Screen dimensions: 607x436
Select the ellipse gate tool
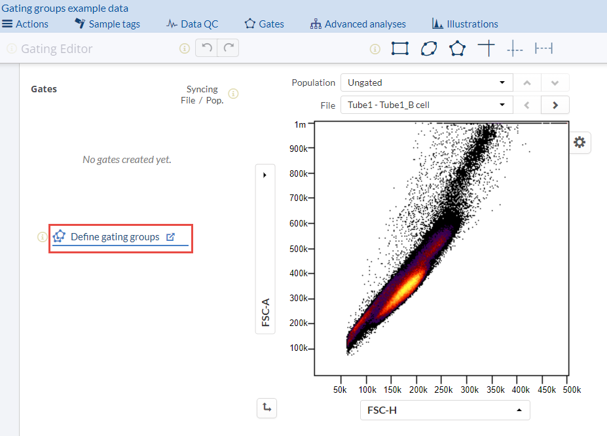(x=428, y=48)
